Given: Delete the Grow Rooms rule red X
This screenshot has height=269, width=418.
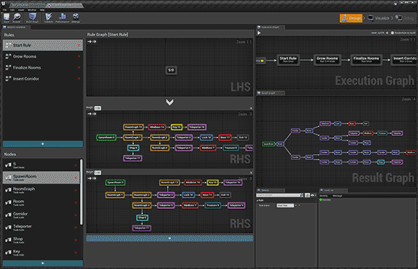Looking at the screenshot, I should pyautogui.click(x=79, y=56).
